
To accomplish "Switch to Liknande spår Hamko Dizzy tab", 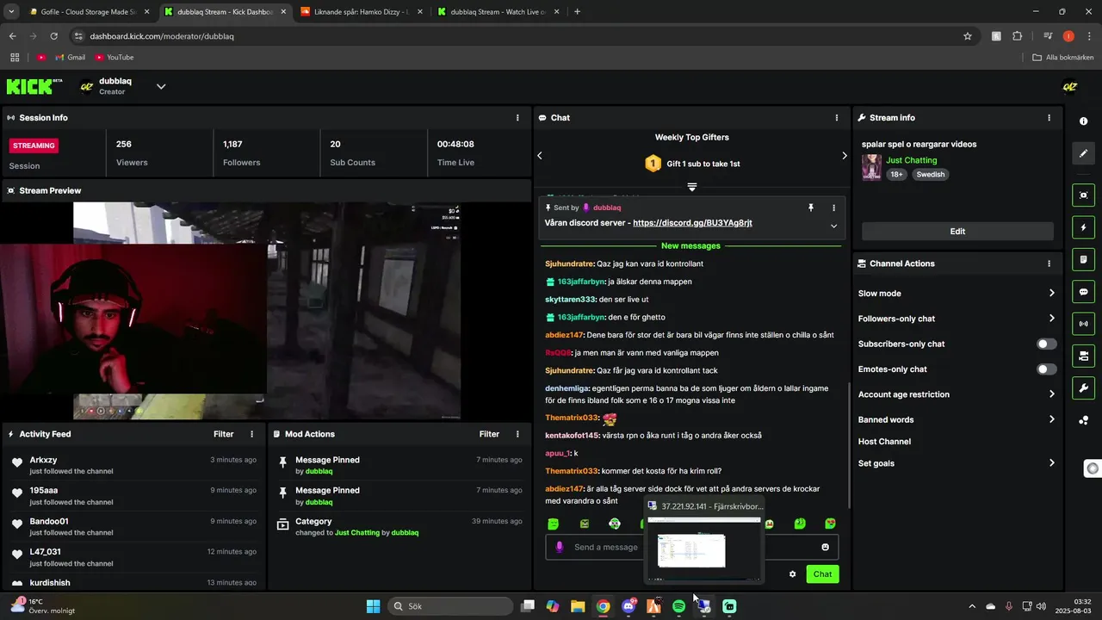I will coord(361,12).
